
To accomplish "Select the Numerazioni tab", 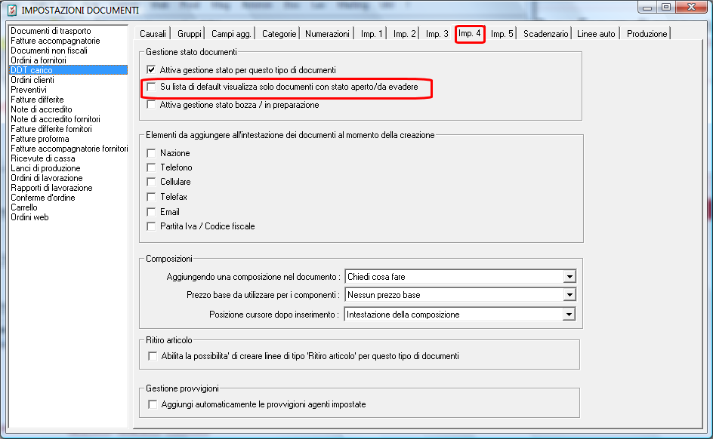I will point(327,34).
